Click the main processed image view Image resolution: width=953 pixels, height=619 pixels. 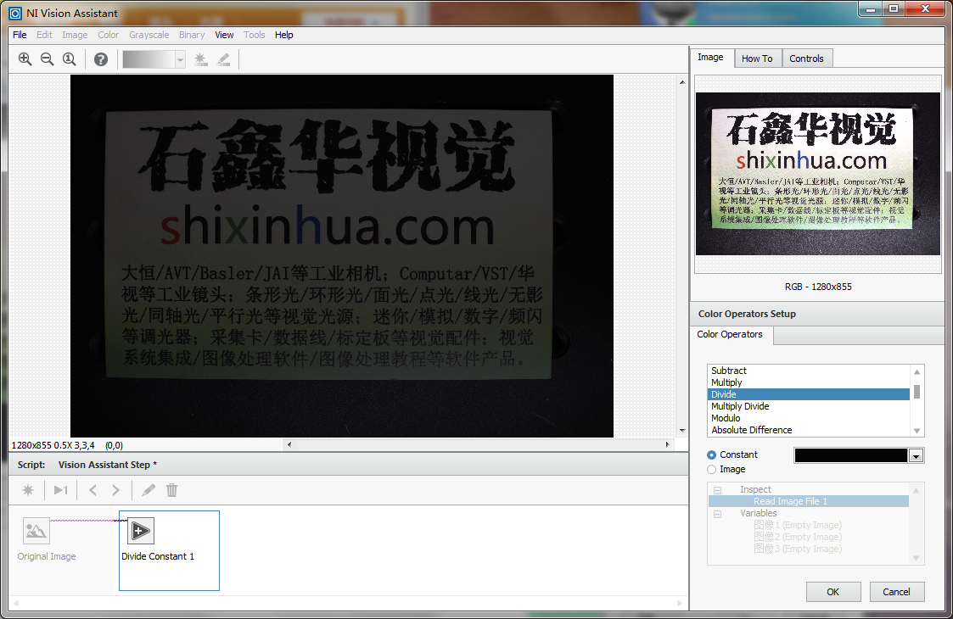[342, 256]
